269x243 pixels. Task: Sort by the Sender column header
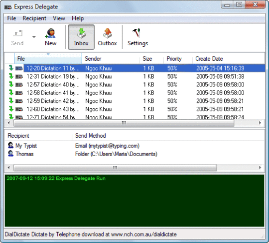coord(111,59)
